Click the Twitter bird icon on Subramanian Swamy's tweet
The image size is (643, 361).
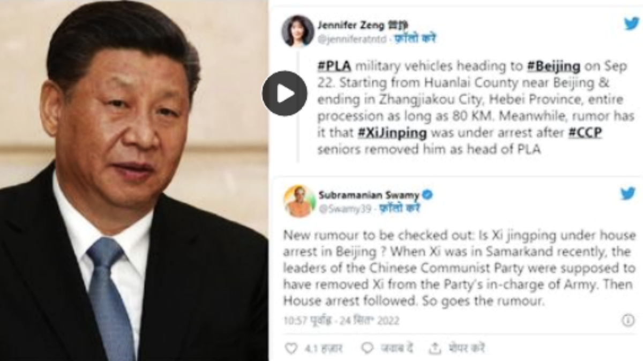628,194
